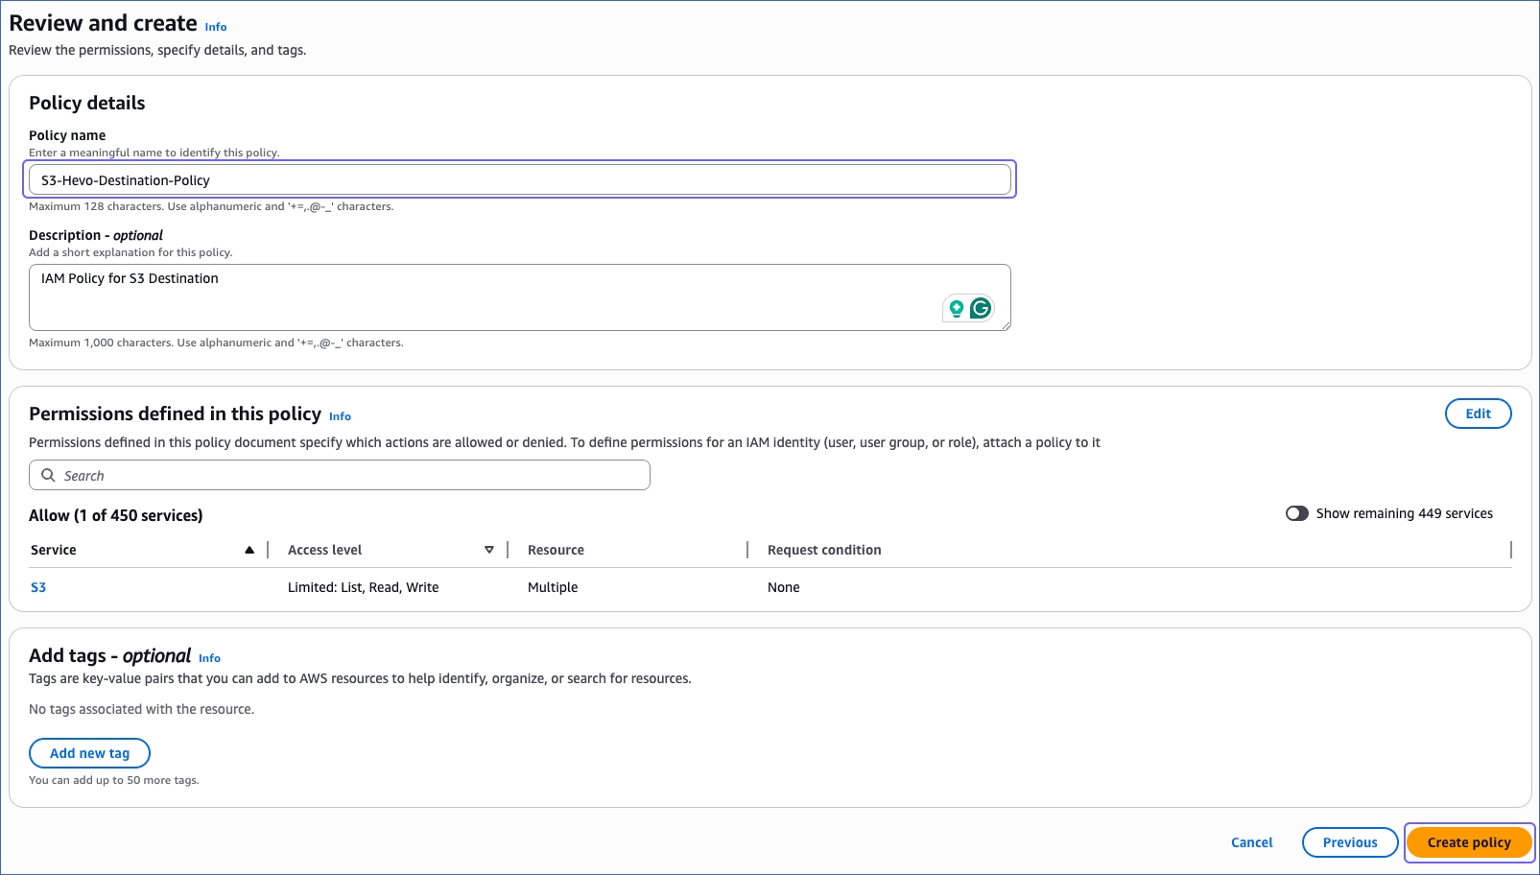Click Info next to Add tags heading
The width and height of the screenshot is (1540, 875).
tap(209, 657)
